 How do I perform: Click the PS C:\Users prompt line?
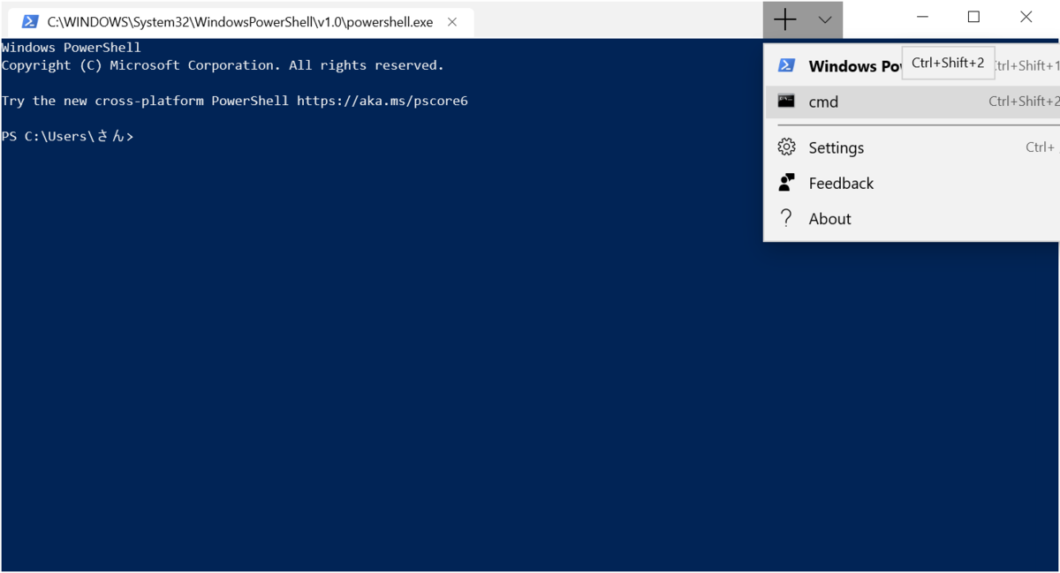tap(67, 136)
